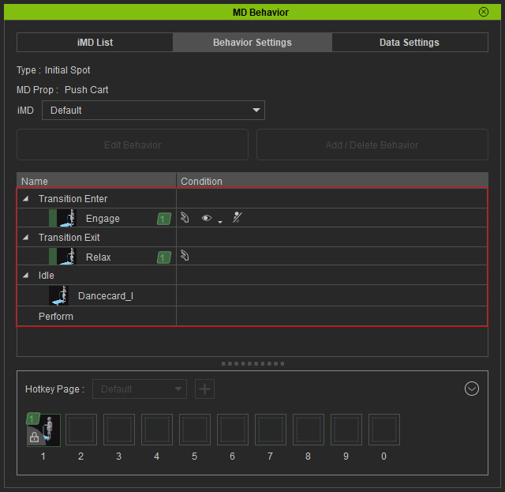Collapse the Idle group

26,275
